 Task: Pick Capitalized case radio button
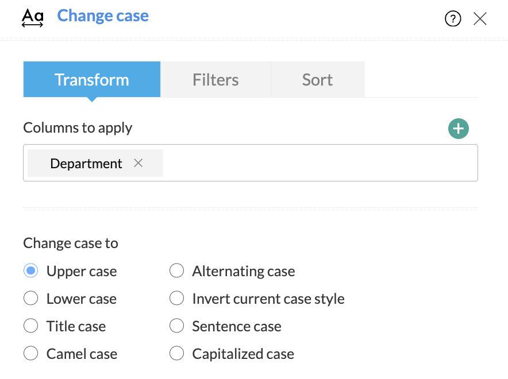pyautogui.click(x=177, y=354)
